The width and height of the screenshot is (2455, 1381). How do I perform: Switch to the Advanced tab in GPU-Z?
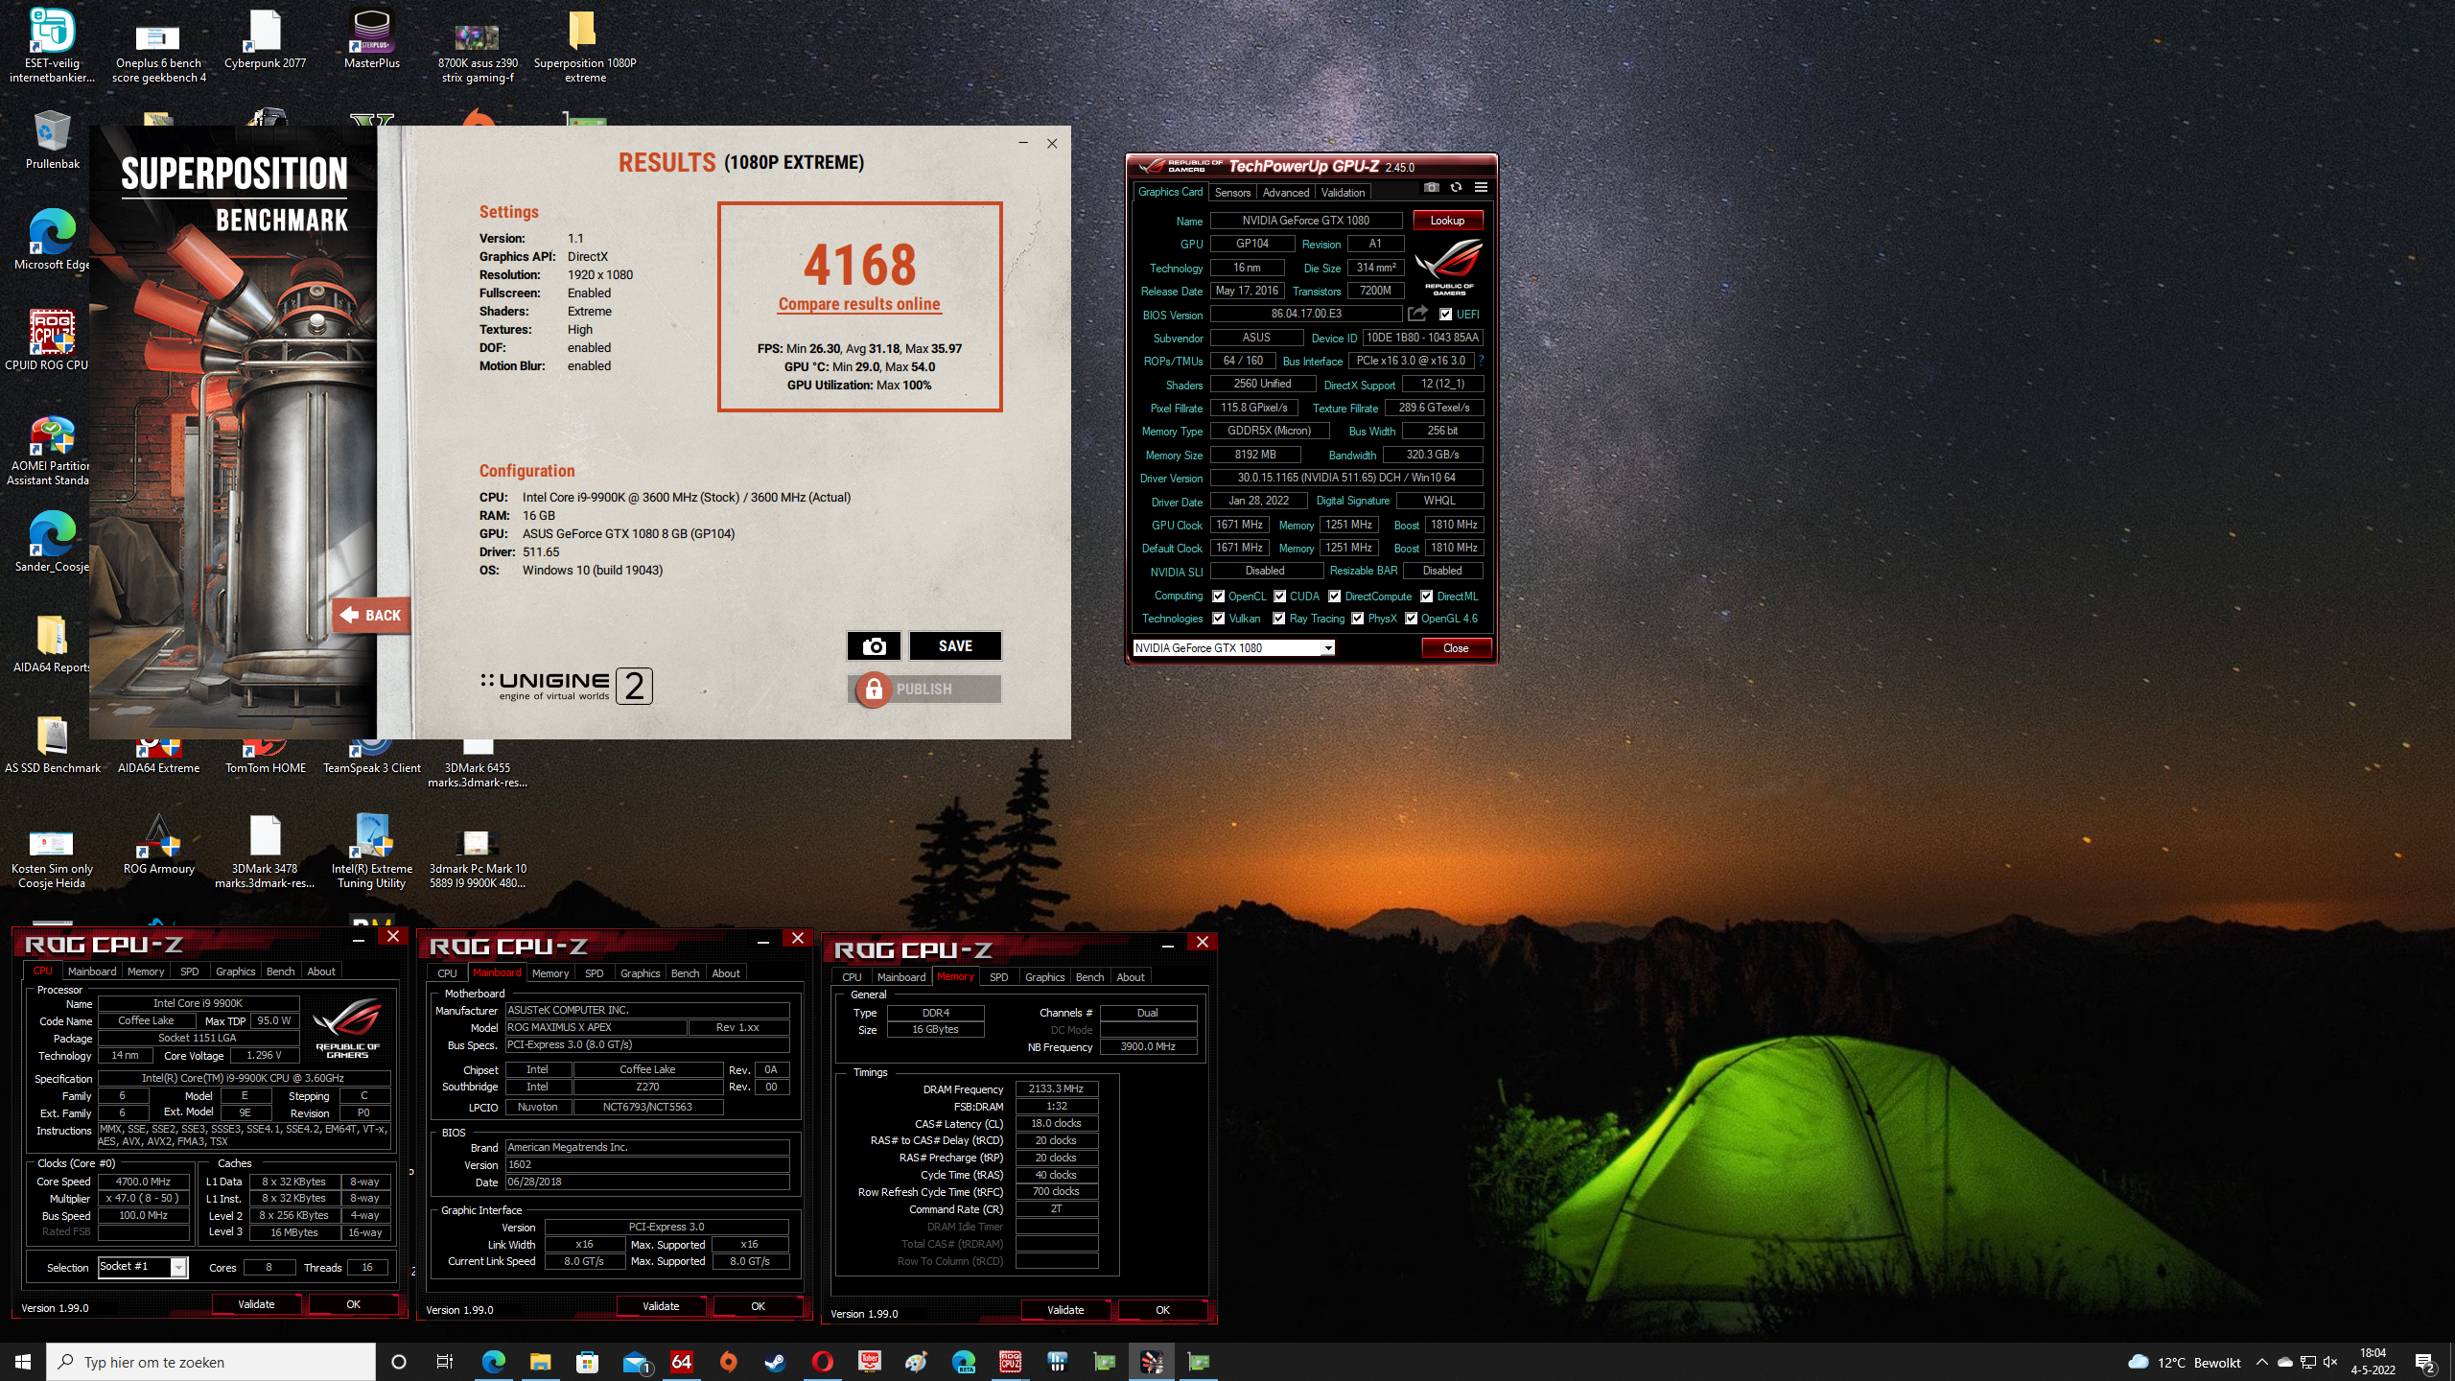click(1285, 193)
